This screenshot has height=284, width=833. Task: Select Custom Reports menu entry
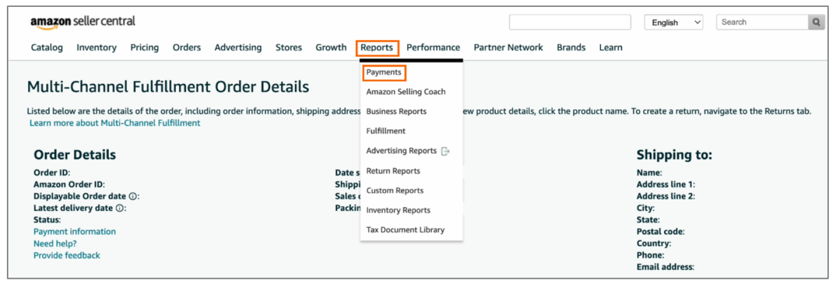pyautogui.click(x=395, y=190)
